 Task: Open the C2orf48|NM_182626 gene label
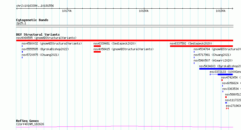tap(30, 124)
